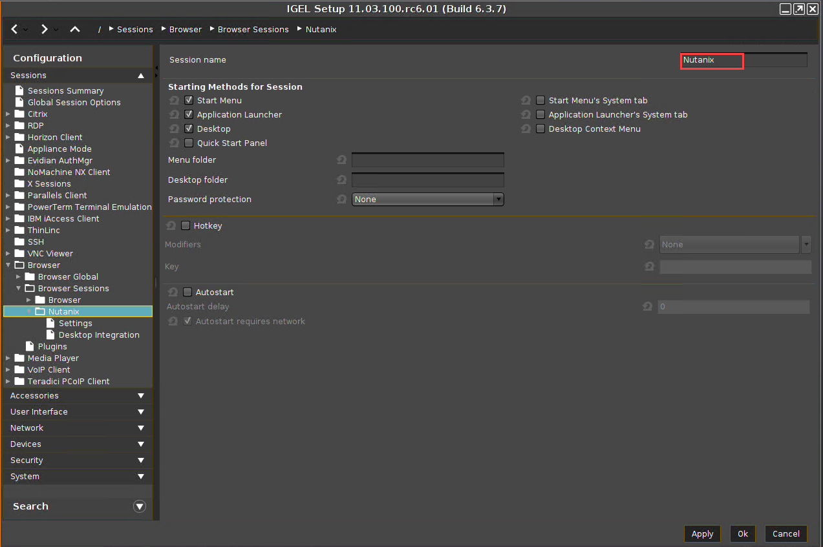The width and height of the screenshot is (823, 547).
Task: Click into the Session name field
Action: [x=743, y=60]
